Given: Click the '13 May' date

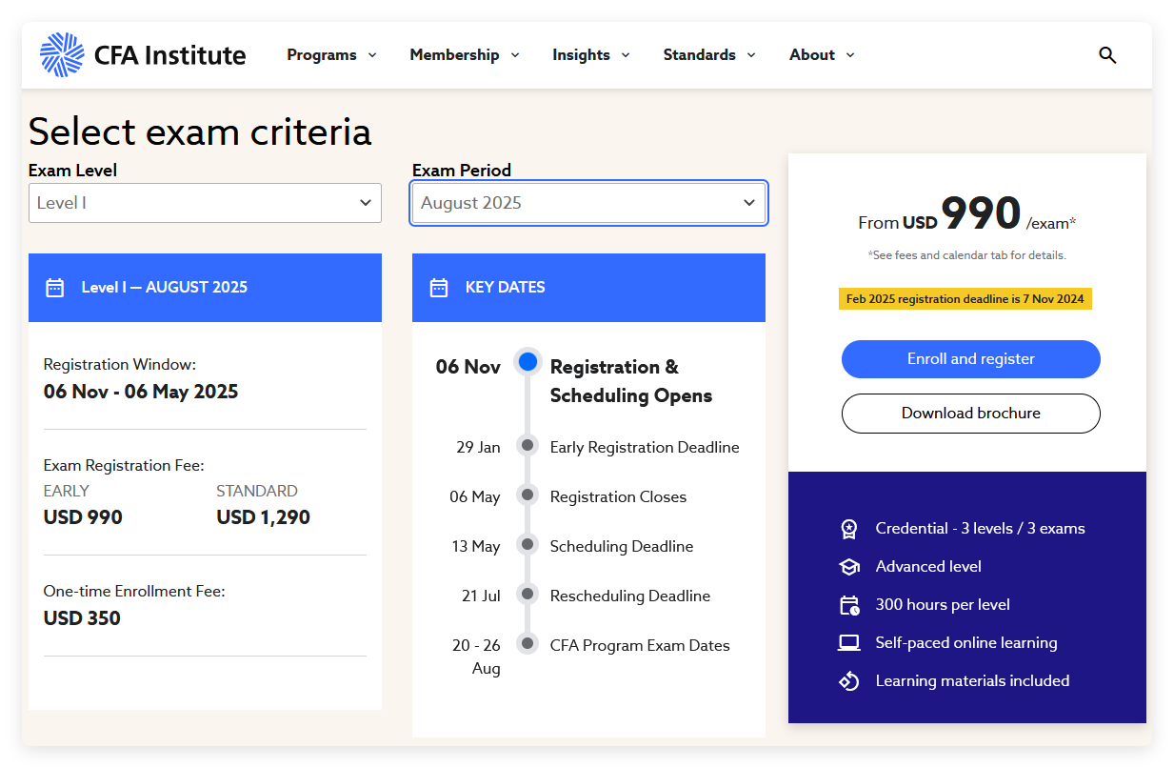Looking at the screenshot, I should coord(475,546).
